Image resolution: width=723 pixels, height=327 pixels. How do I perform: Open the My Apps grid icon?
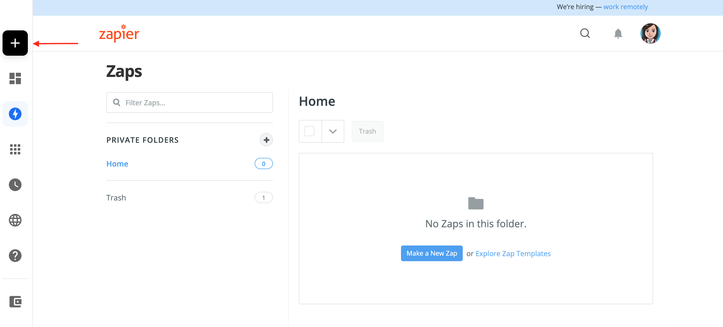tap(15, 149)
